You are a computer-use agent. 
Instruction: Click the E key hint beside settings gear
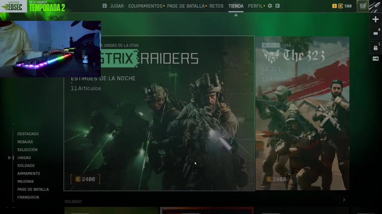point(278,6)
